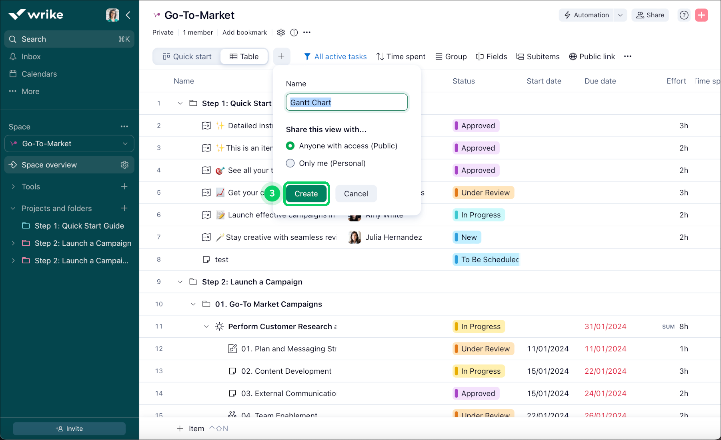This screenshot has height=440, width=721.
Task: Expand the Step 2: Launch a Campaign folder
Action: point(13,243)
